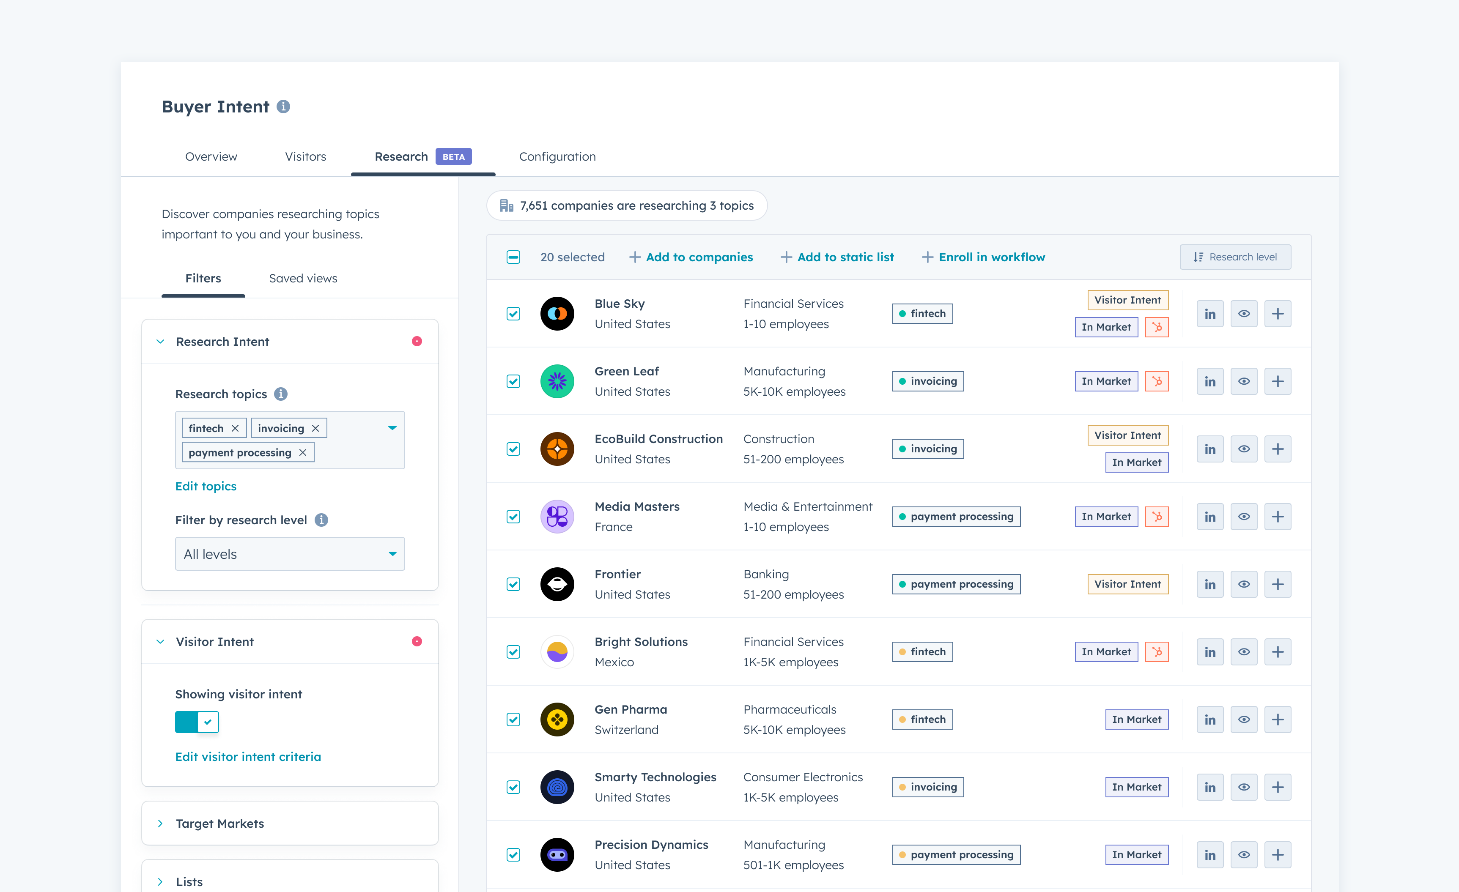The width and height of the screenshot is (1459, 892).
Task: Click Edit topics link
Action: 206,486
